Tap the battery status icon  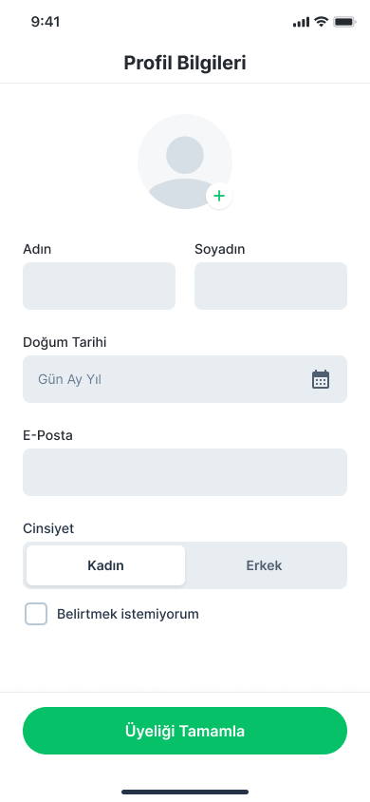click(344, 22)
